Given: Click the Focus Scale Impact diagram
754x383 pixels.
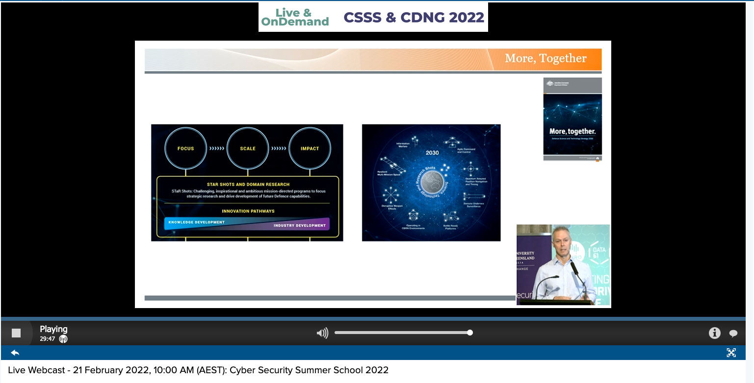Looking at the screenshot, I should [247, 183].
